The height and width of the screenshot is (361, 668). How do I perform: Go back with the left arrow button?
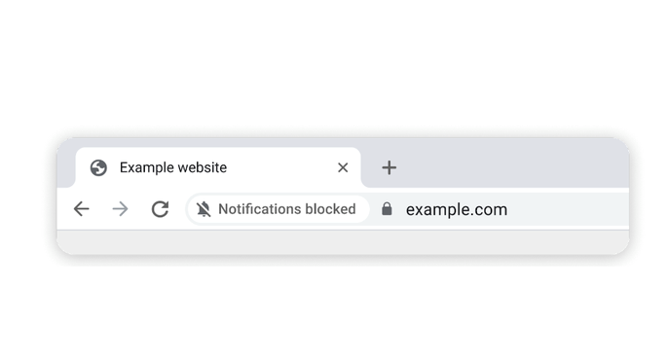coord(82,209)
